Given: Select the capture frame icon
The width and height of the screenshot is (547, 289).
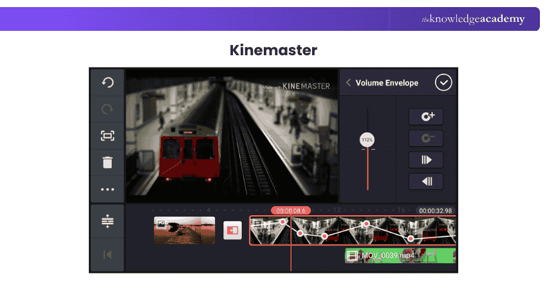Looking at the screenshot, I should click(107, 136).
